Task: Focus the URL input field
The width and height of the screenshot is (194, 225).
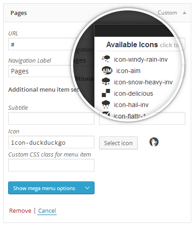Action: [41, 44]
